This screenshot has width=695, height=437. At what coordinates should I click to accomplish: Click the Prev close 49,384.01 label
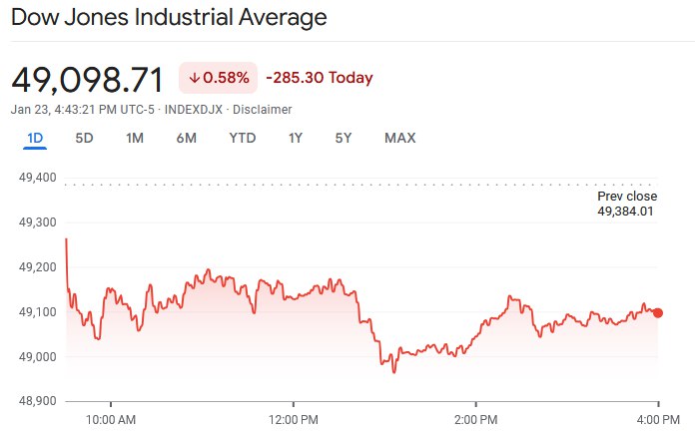point(627,204)
